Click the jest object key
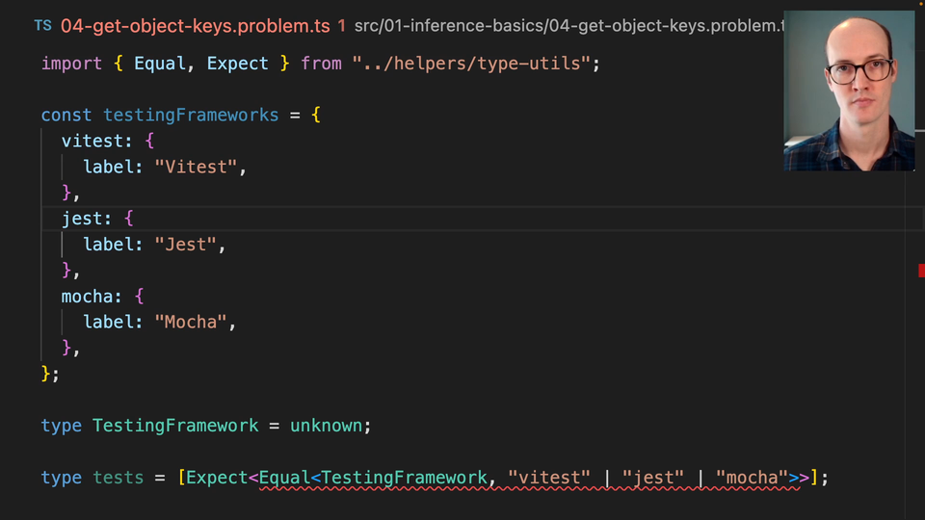This screenshot has width=925, height=520. (83, 219)
